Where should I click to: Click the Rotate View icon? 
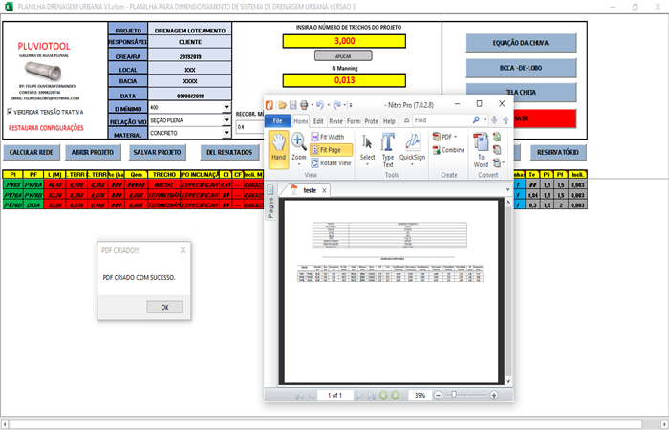(331, 163)
